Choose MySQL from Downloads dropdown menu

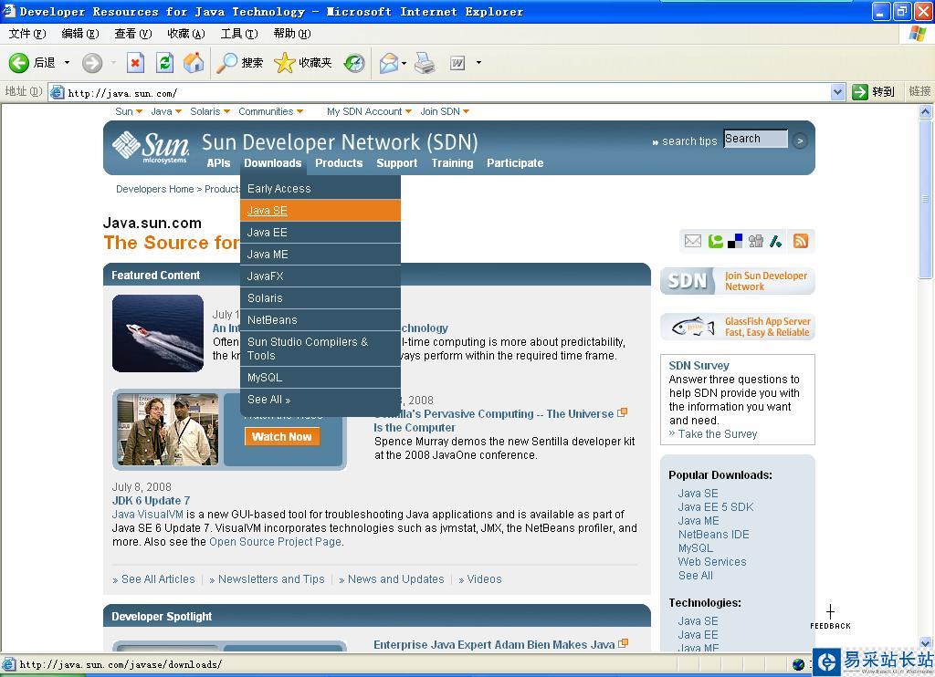[x=320, y=378]
